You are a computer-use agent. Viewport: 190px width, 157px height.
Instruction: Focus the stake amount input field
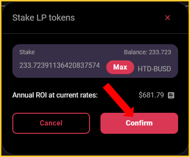click(59, 65)
